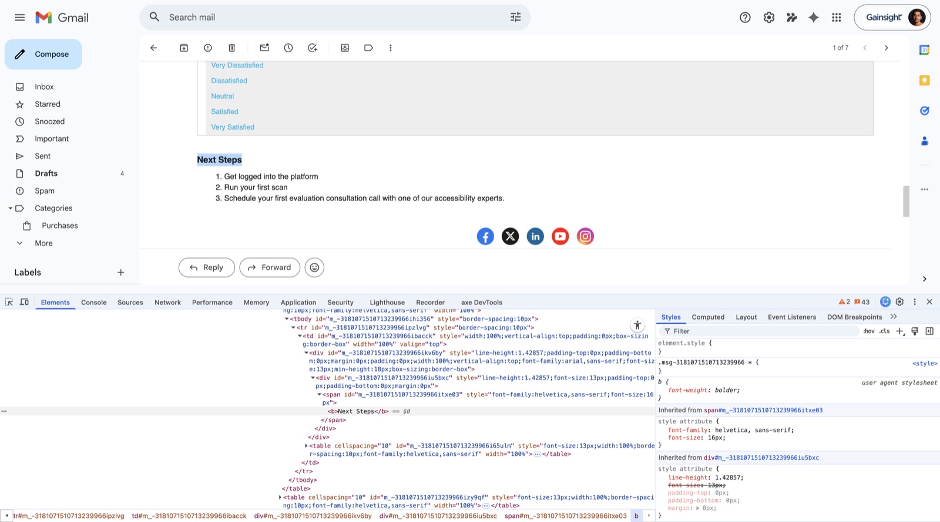Collapse the Categories section arrow
Screen dimensions: 940x522
pyautogui.click(x=10, y=208)
